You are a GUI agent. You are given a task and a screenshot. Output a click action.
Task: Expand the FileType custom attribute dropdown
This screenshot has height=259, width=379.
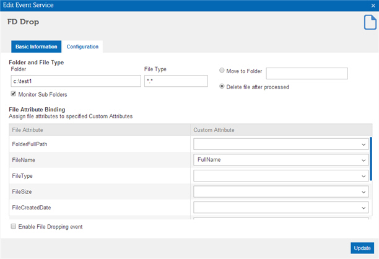(281, 176)
